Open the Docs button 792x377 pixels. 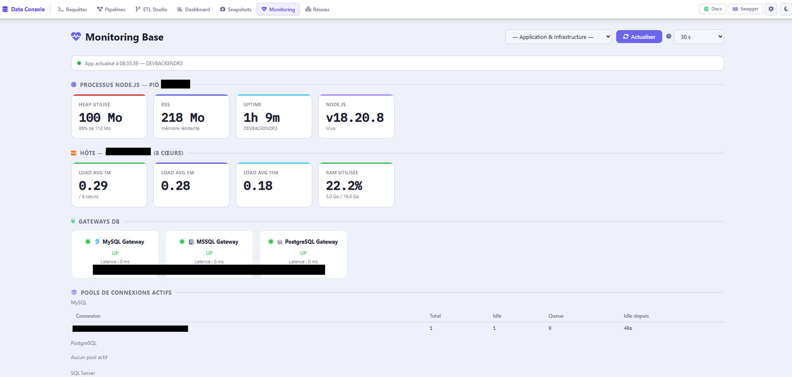pyautogui.click(x=712, y=9)
